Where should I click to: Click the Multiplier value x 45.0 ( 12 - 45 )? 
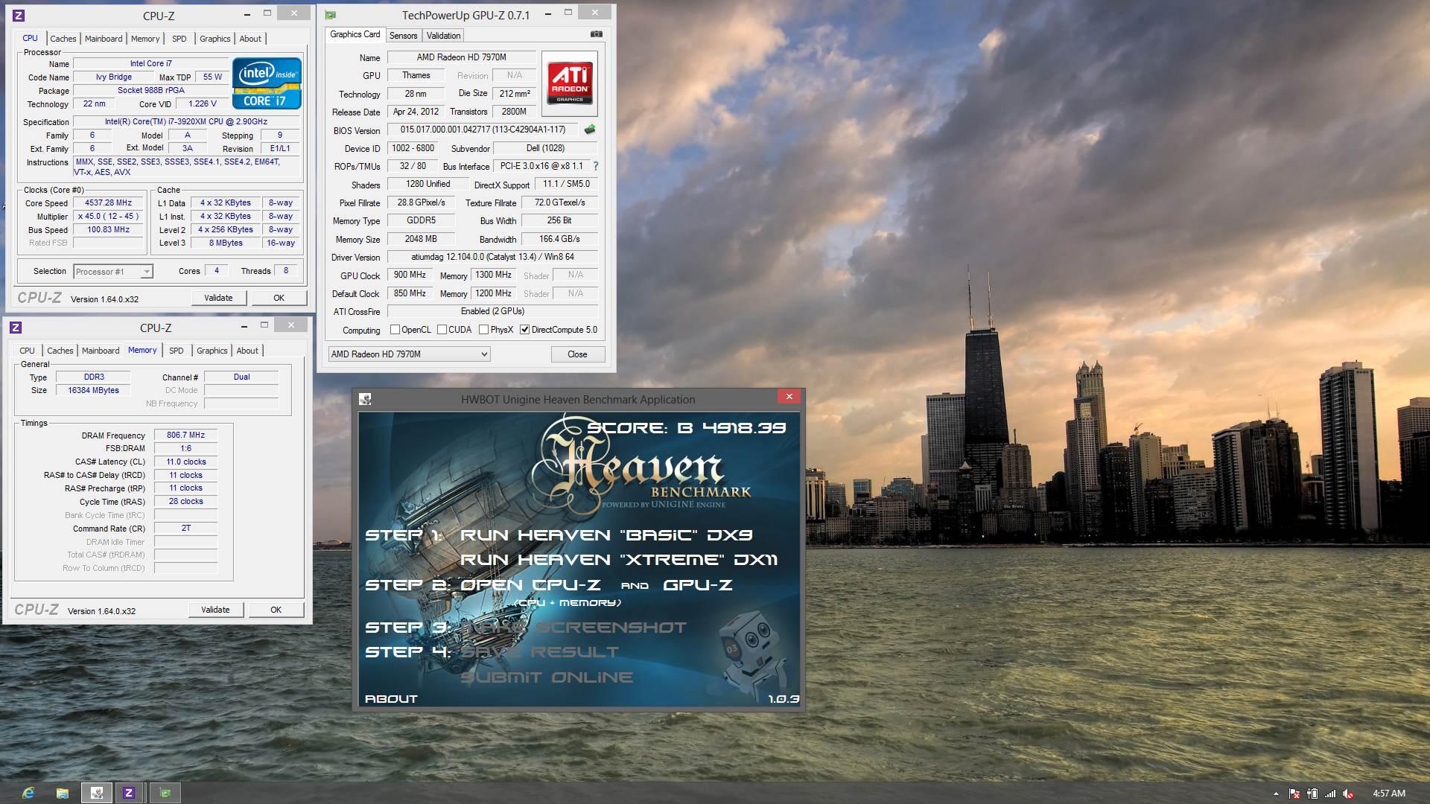[108, 216]
